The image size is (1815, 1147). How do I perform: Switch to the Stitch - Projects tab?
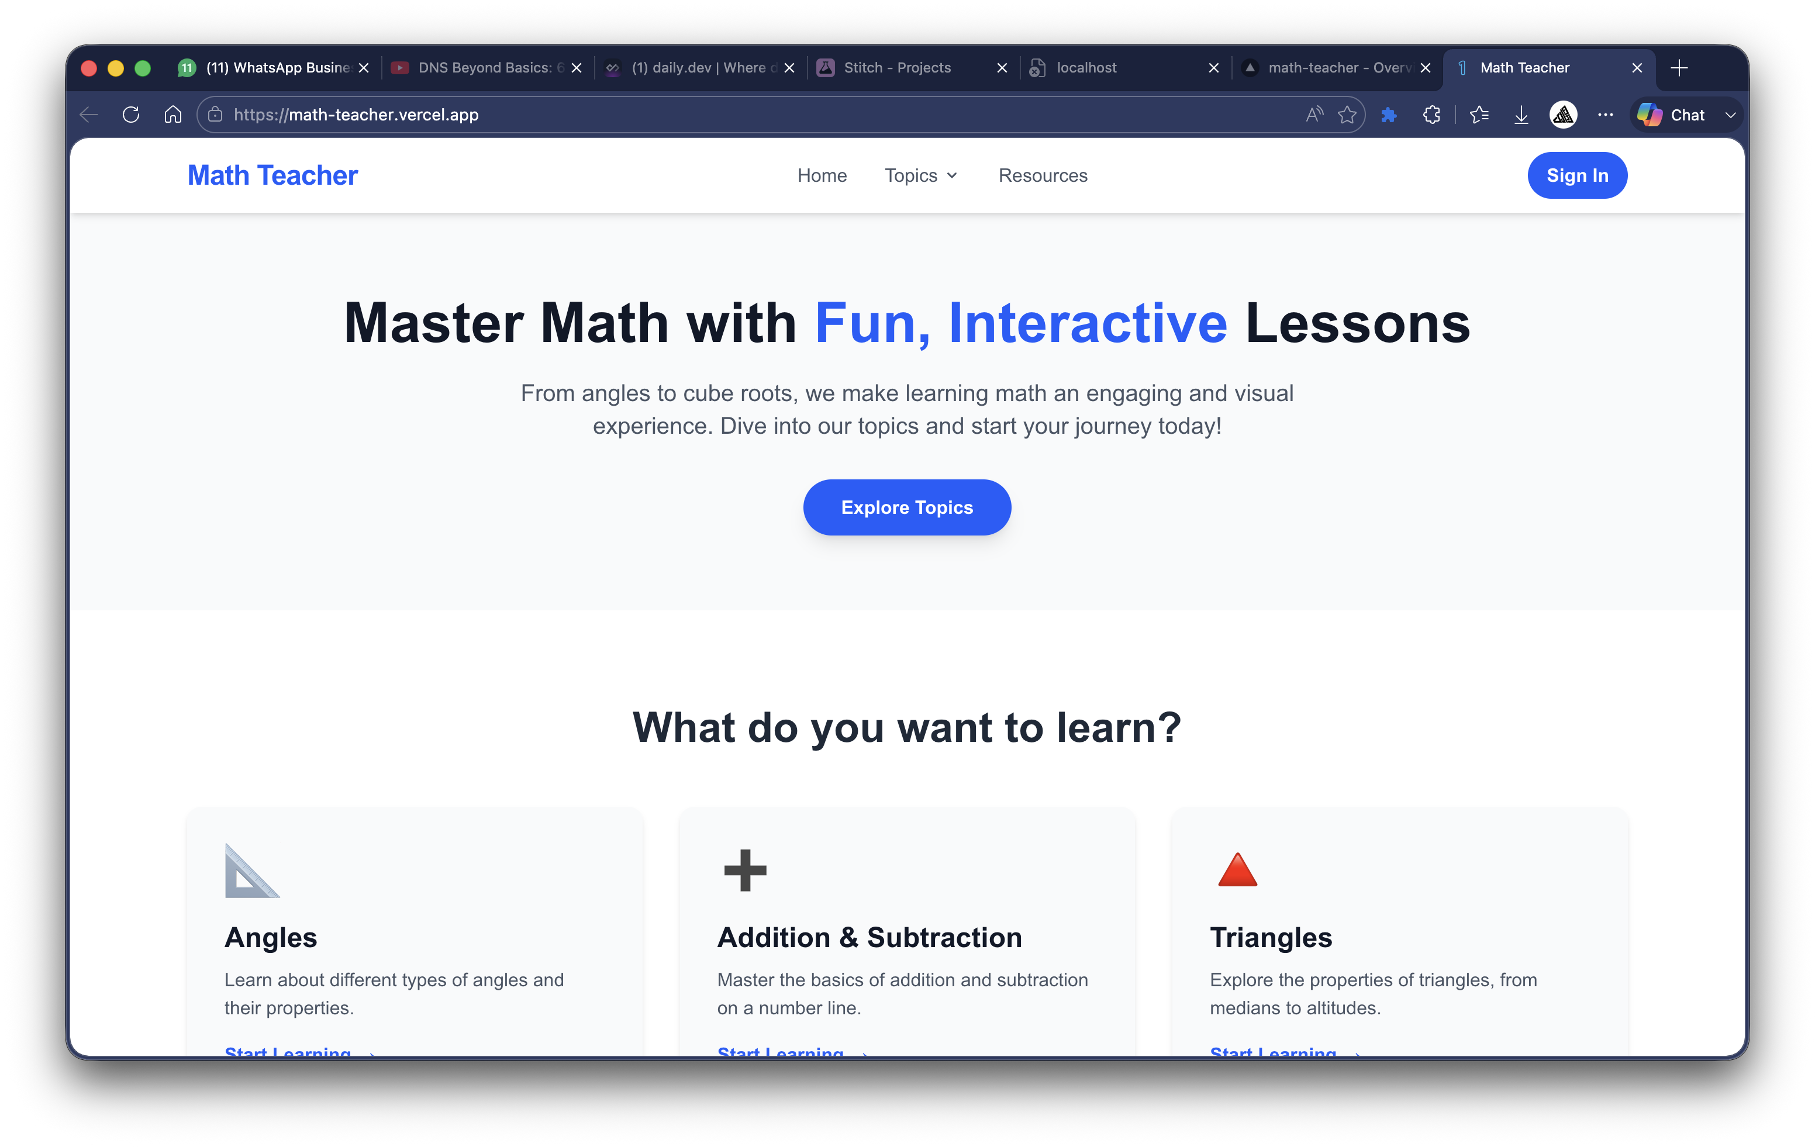[x=897, y=68]
